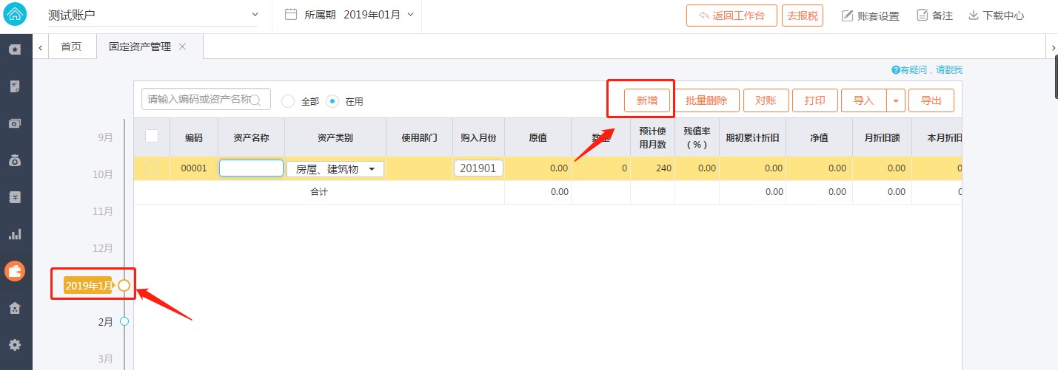Open the orange fixed assets wallet icon
The width and height of the screenshot is (1058, 370).
point(15,271)
